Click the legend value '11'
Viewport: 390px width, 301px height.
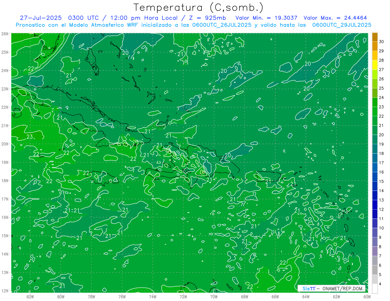tap(381, 219)
